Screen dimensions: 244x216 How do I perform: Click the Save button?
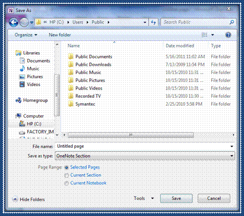point(176,198)
